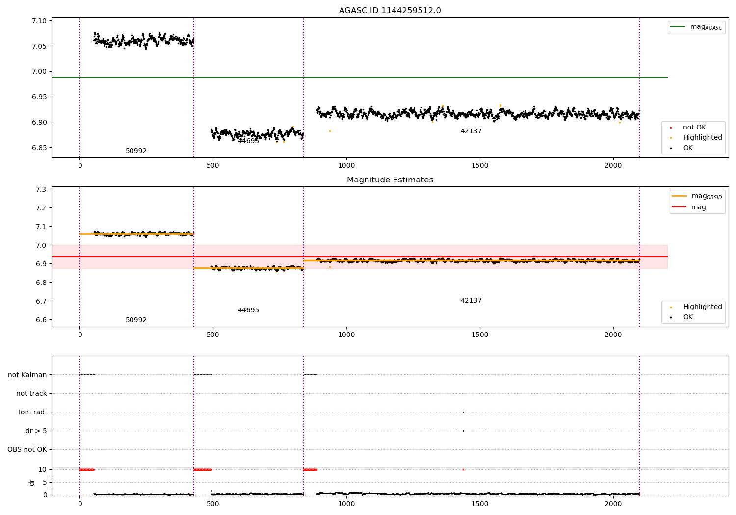Screen dimensions: 736x515
Task: Click the "OK" legend entry in the top plot
Action: tap(682, 148)
